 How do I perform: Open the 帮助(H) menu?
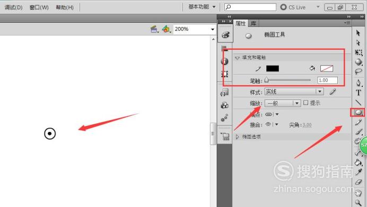(65, 7)
